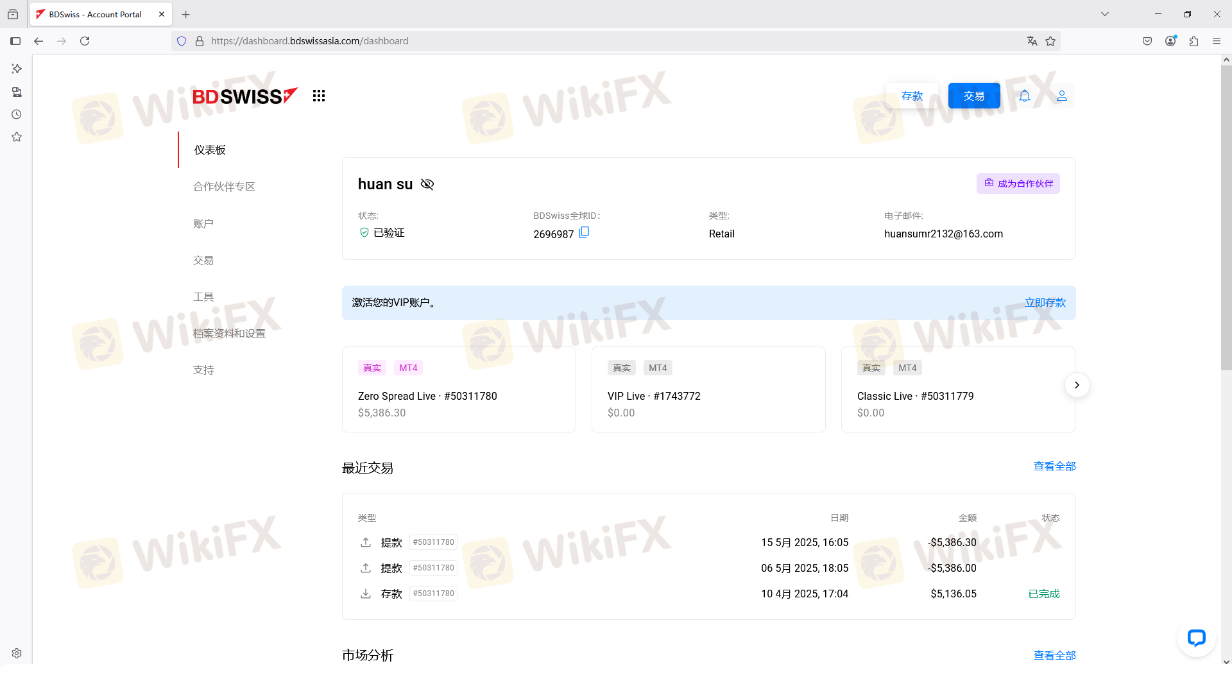
Task: Click the 已完成 status text
Action: coord(1044,594)
